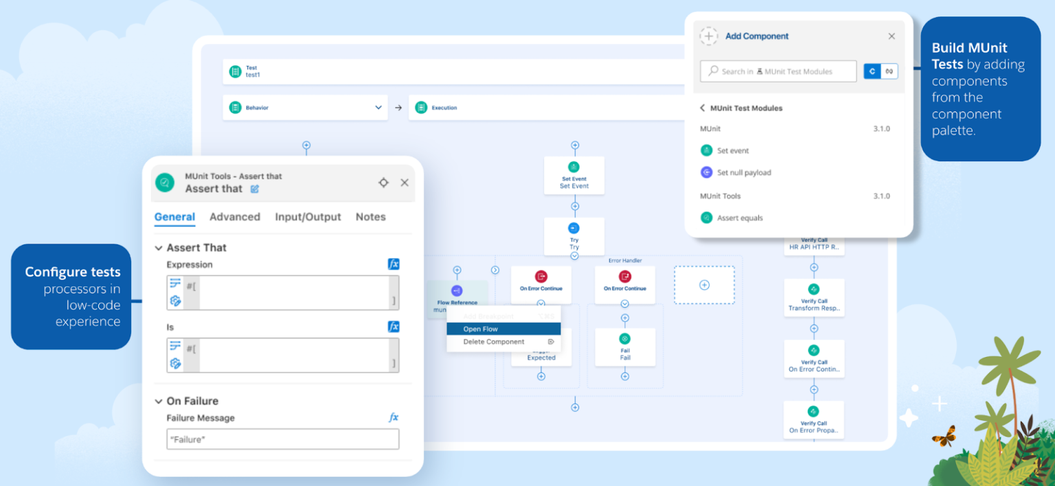The height and width of the screenshot is (486, 1055).
Task: Collapse the On Failure section
Action: (159, 402)
